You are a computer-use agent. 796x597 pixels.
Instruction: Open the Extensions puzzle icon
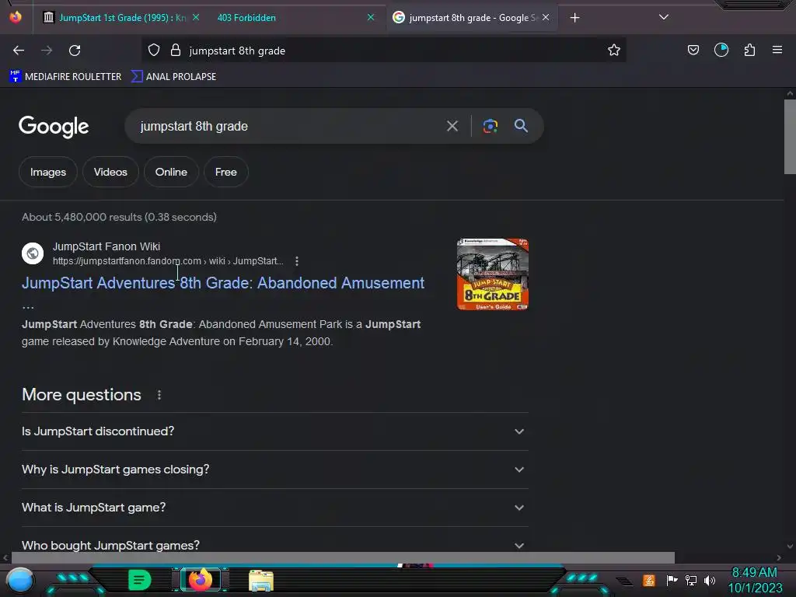pyautogui.click(x=749, y=50)
